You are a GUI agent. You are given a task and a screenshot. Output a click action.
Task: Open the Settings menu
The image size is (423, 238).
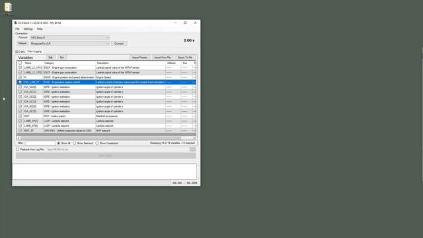tap(28, 29)
